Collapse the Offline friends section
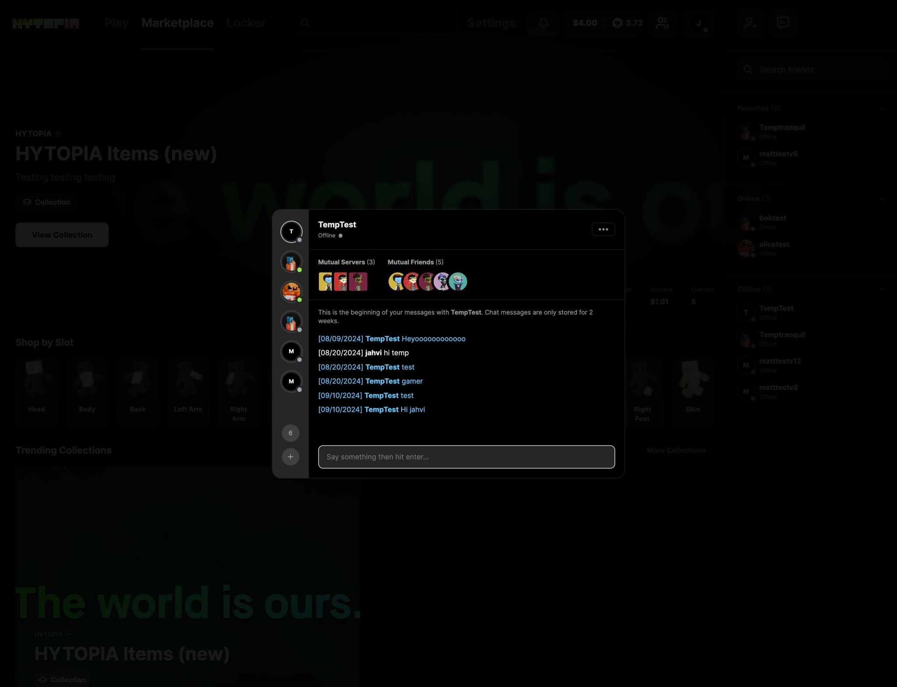897x687 pixels. coord(882,289)
